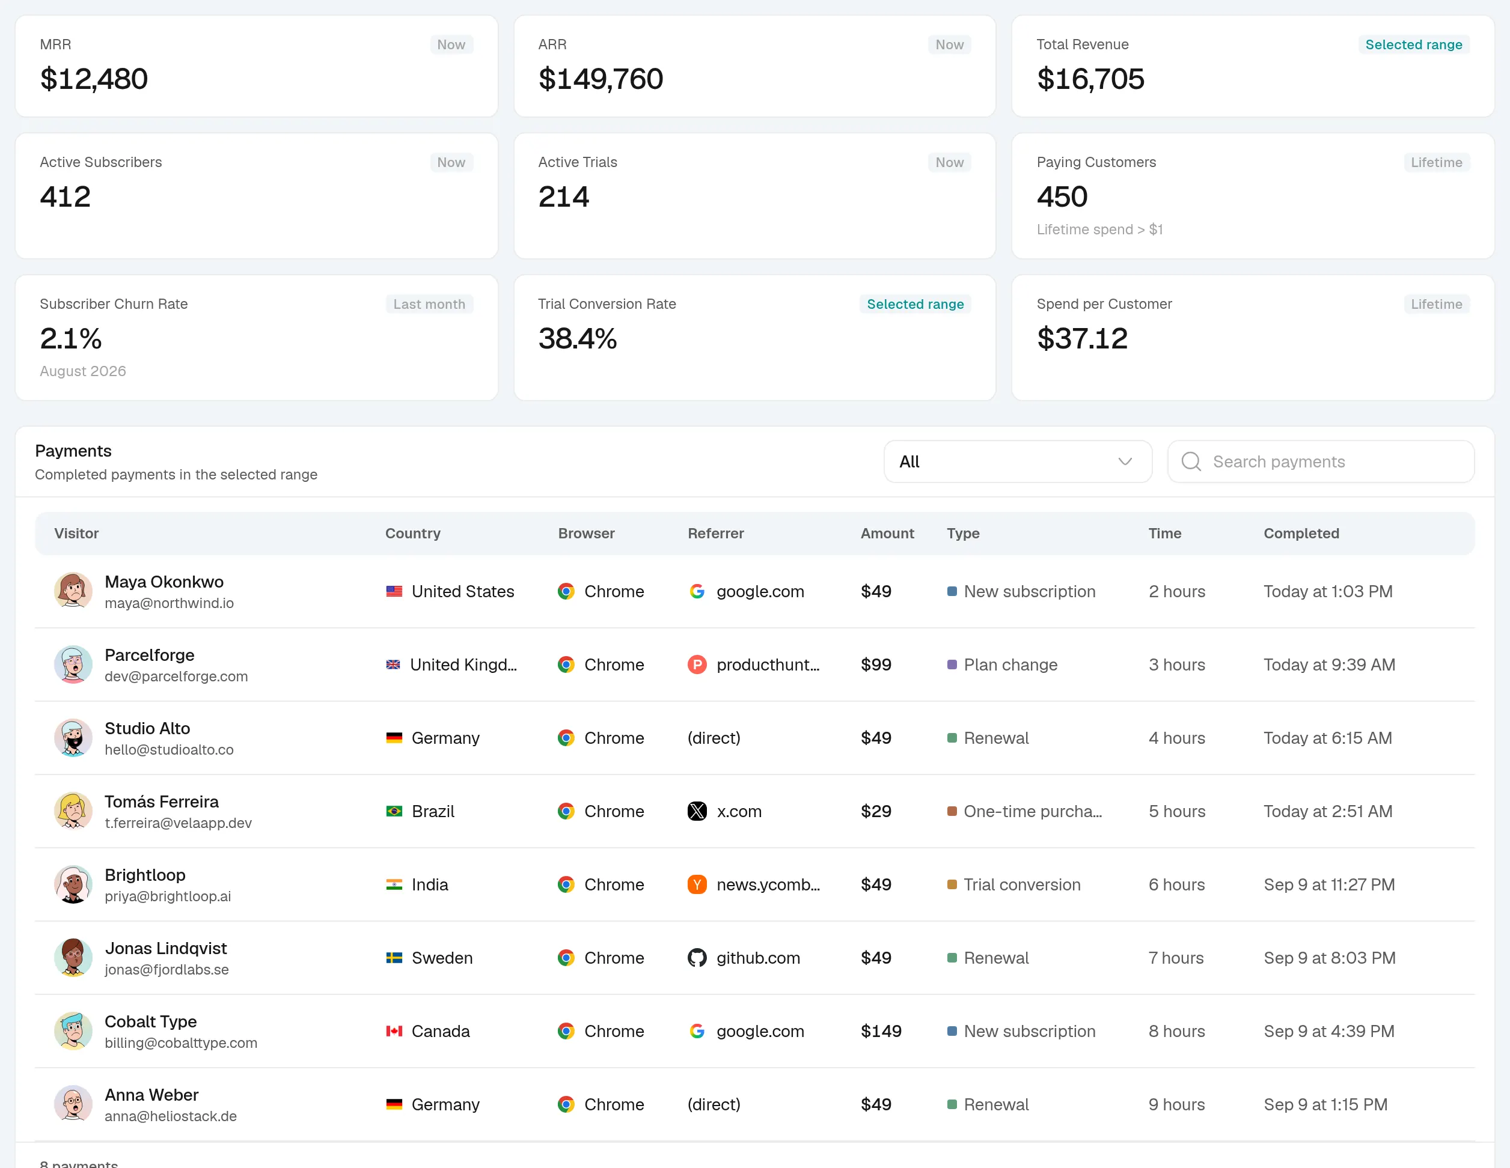Click the Brazil flag icon
This screenshot has width=1510, height=1168.
tap(394, 811)
